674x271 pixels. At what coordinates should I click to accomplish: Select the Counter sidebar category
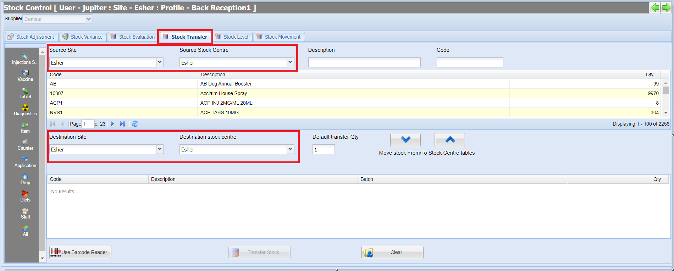point(25,145)
